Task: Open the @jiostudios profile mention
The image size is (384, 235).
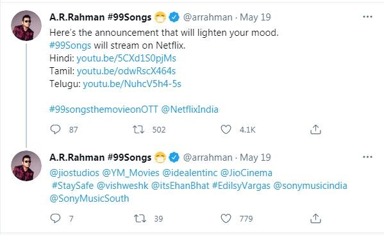Action: click(x=74, y=173)
